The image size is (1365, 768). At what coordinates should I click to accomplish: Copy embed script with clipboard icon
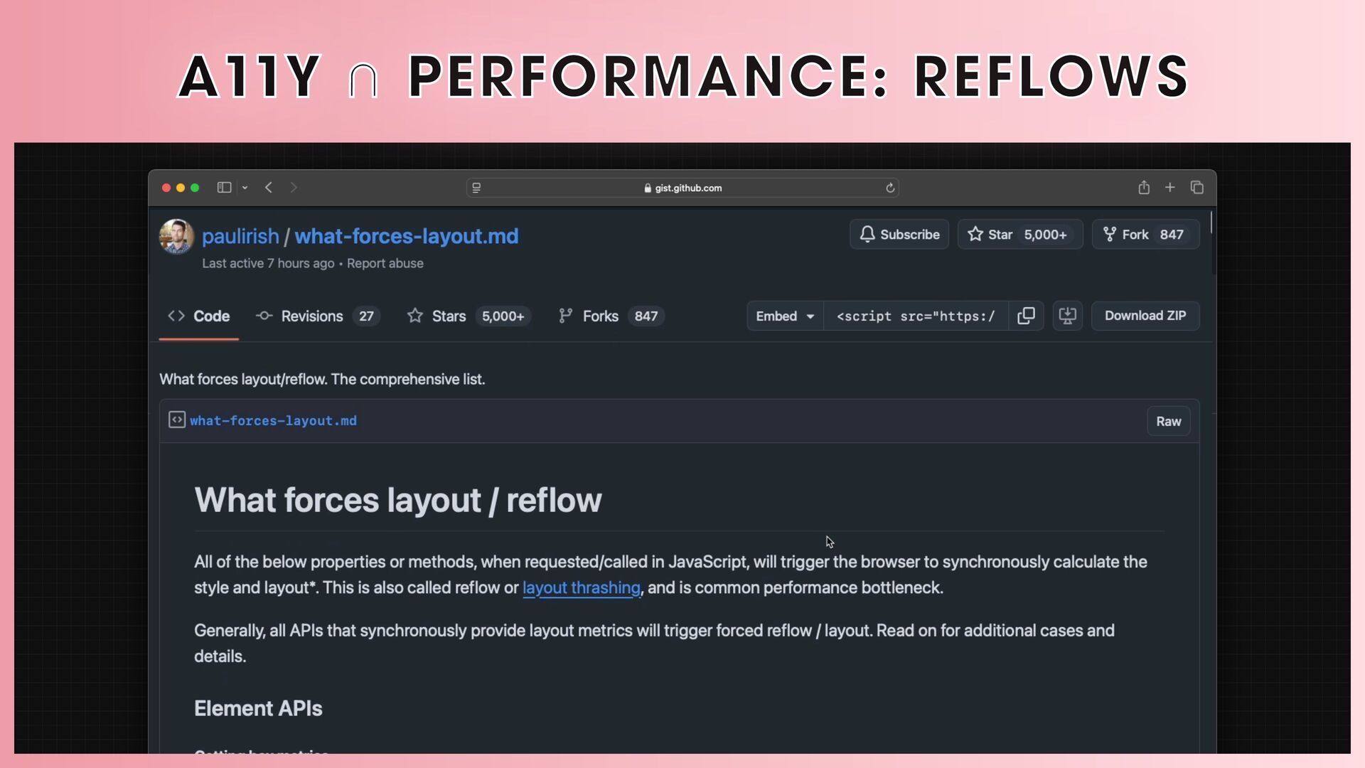(x=1025, y=316)
